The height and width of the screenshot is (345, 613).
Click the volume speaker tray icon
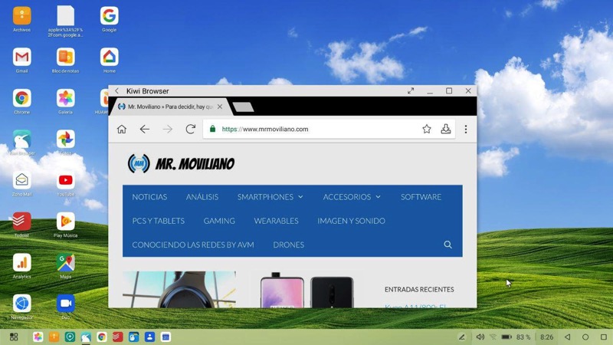(x=480, y=337)
